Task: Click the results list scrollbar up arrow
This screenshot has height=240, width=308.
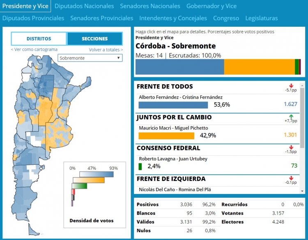Action: pyautogui.click(x=302, y=85)
